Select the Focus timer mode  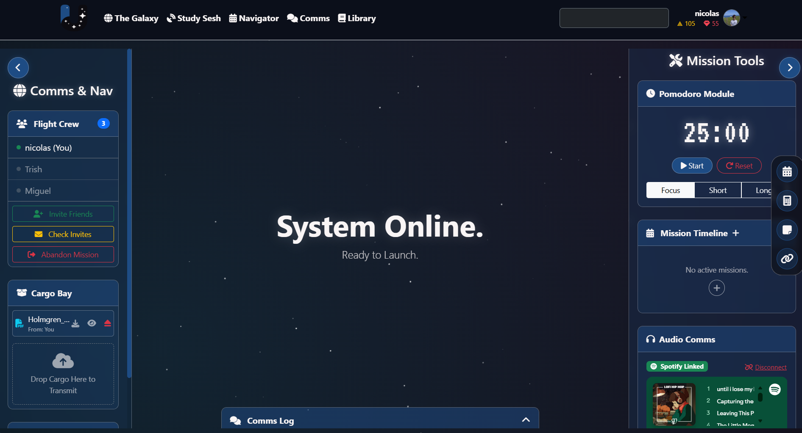(x=671, y=190)
